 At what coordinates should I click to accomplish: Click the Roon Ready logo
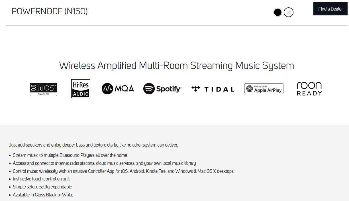[x=309, y=89]
